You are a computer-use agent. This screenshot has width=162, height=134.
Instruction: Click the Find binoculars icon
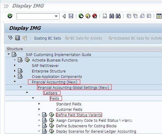tap(112, 16)
